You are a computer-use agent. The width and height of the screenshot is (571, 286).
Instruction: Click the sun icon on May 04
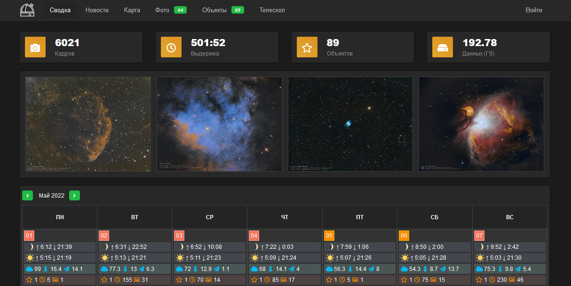click(255, 258)
